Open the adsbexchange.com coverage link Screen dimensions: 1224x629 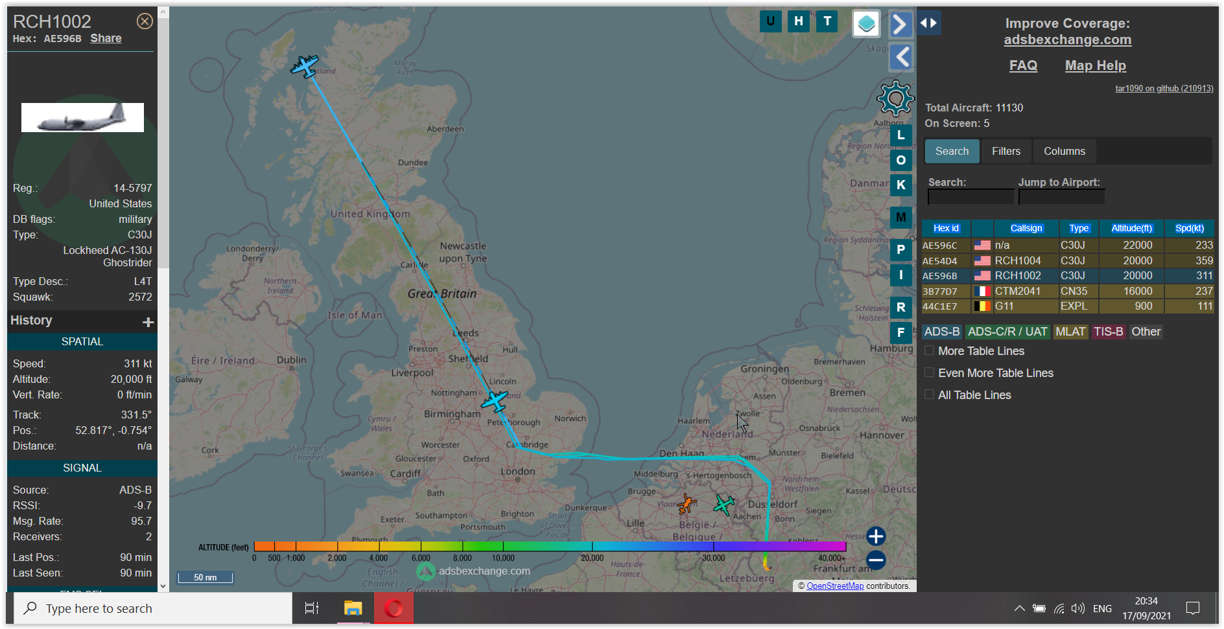(1068, 40)
